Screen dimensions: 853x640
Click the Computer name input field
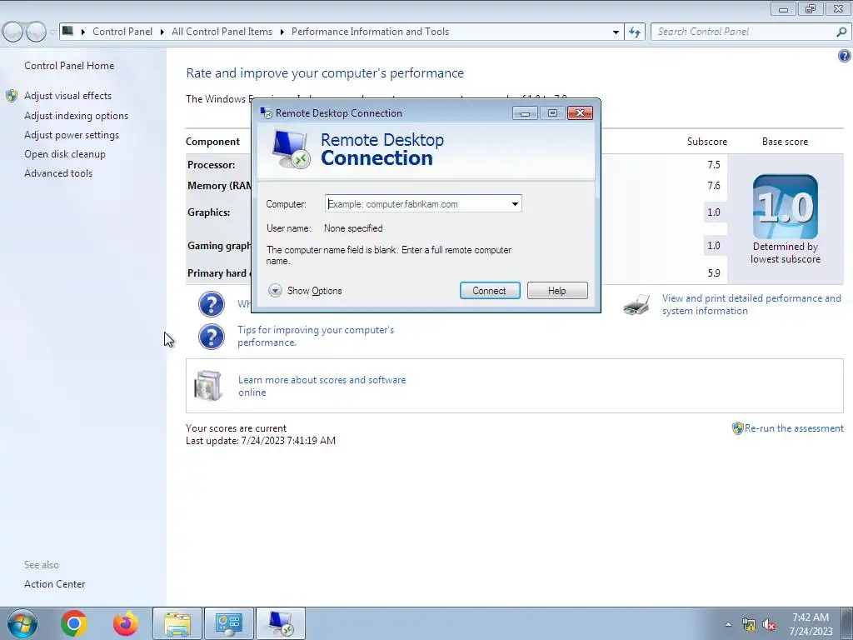click(423, 204)
